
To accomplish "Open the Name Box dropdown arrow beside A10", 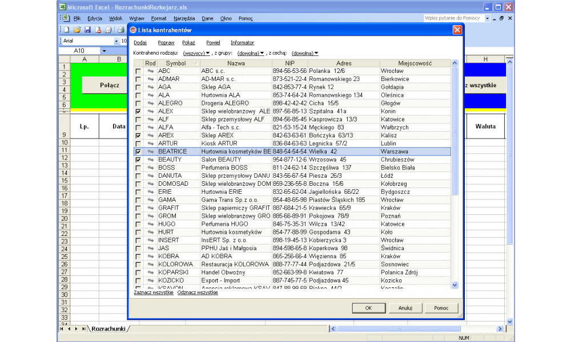I will 104,51.
